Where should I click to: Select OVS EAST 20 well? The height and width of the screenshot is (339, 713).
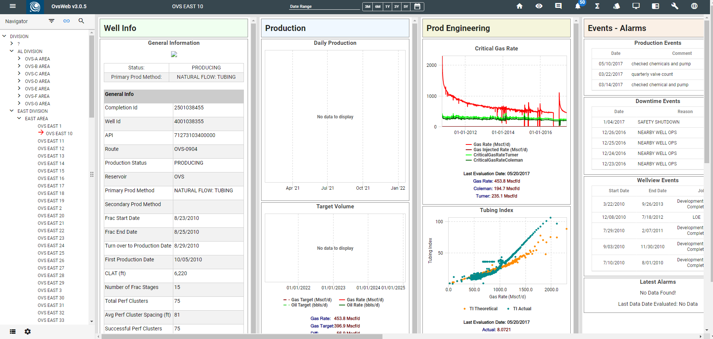pos(51,216)
